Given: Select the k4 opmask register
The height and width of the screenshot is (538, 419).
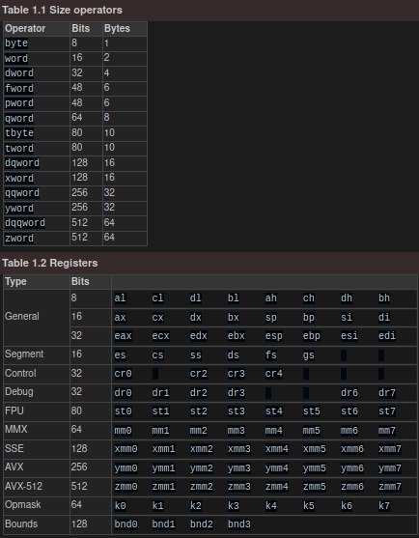Looking at the screenshot, I should (x=271, y=506).
